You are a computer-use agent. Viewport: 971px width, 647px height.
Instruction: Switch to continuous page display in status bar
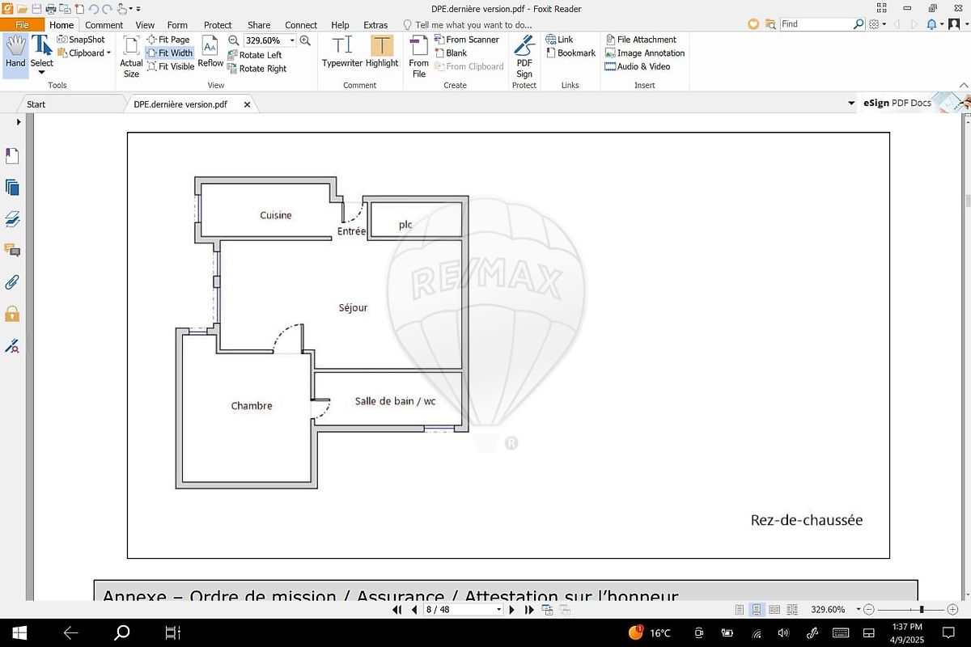point(757,610)
